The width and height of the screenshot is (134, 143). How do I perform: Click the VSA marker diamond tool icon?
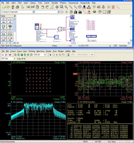point(57,55)
